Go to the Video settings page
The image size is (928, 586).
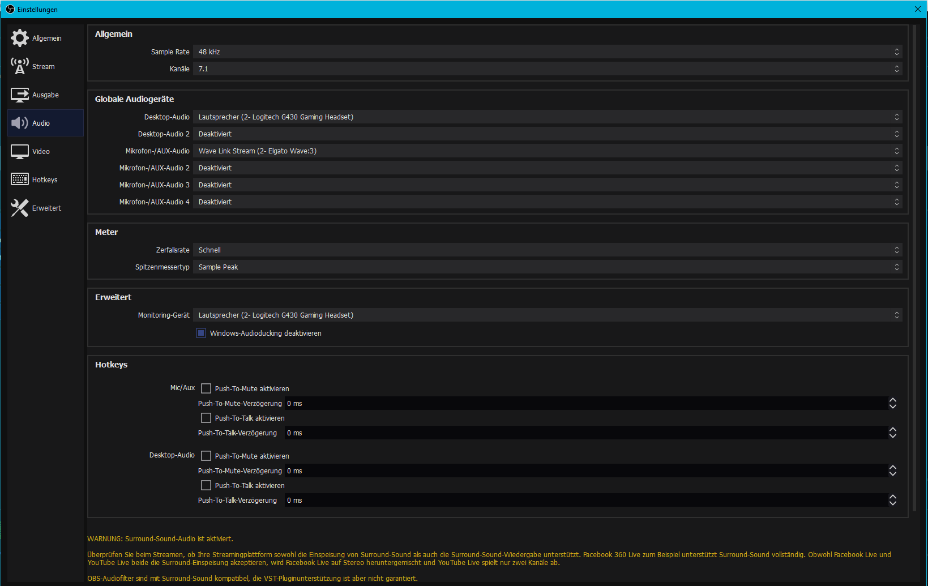point(45,151)
